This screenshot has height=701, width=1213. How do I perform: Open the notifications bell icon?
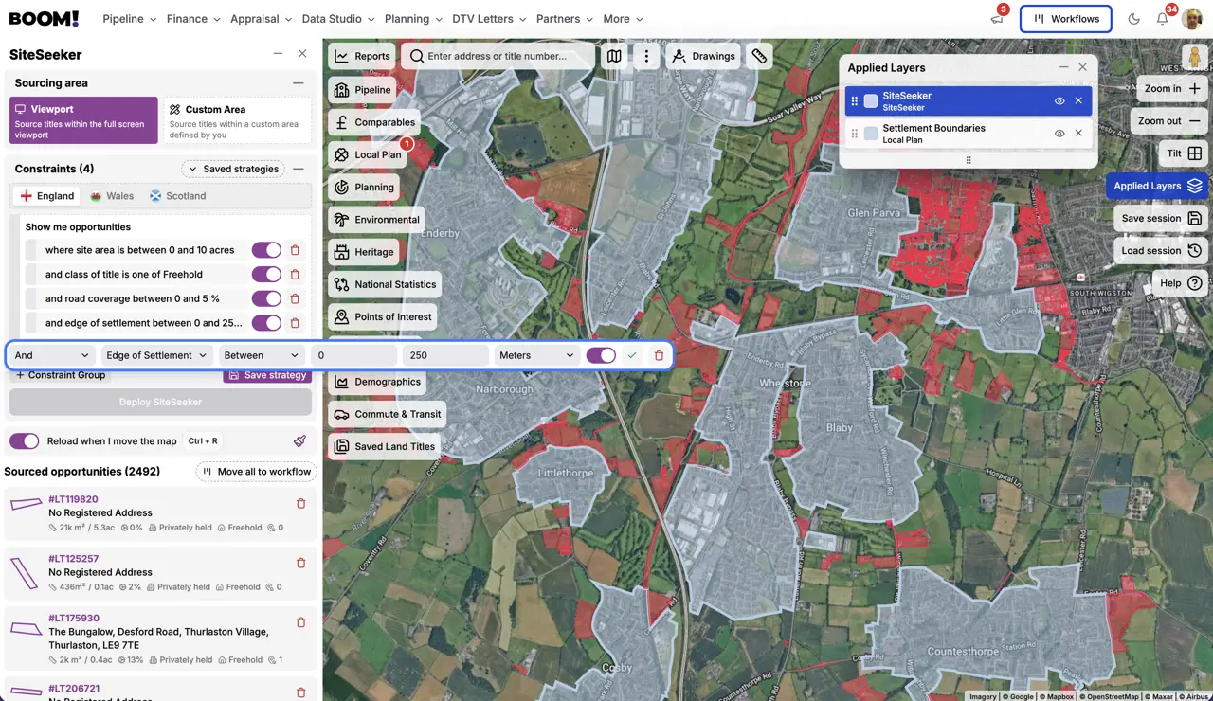(x=1162, y=19)
